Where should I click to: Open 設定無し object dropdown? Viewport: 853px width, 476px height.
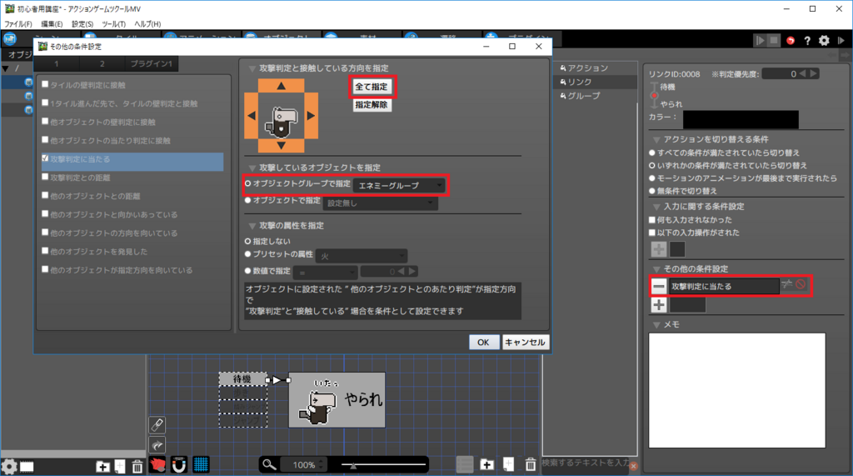(x=380, y=203)
